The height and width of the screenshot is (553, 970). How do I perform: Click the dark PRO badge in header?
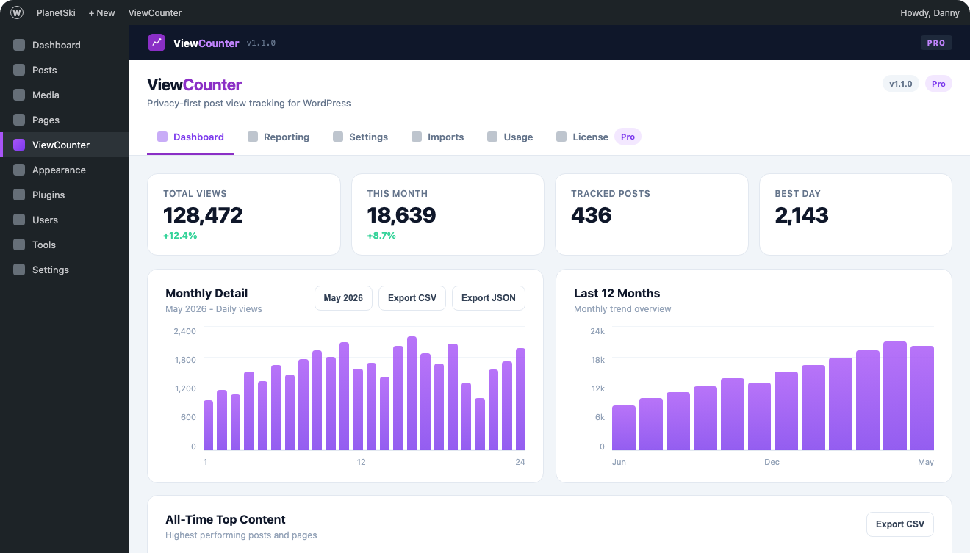coord(936,43)
